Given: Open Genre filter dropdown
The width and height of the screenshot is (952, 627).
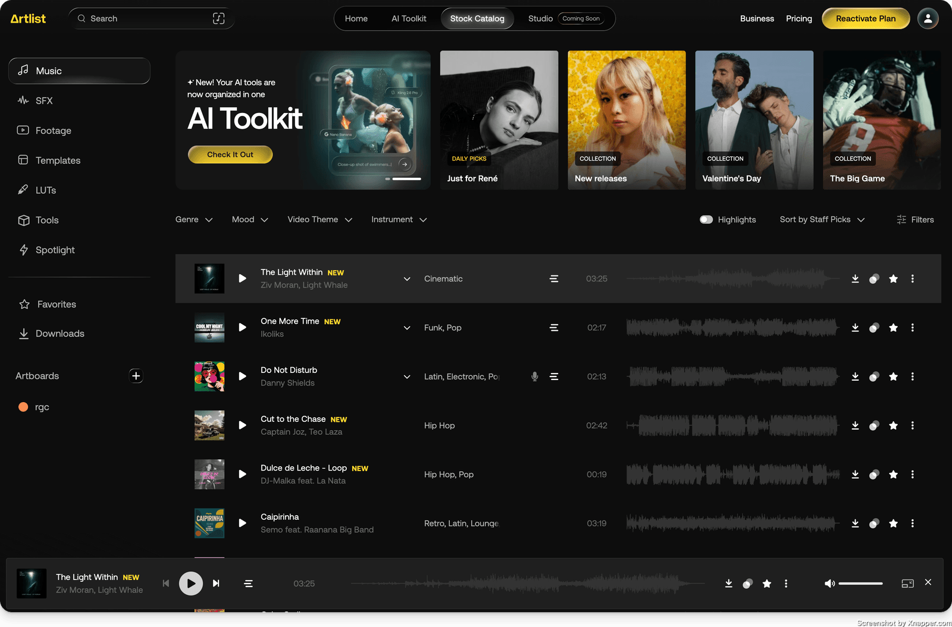Looking at the screenshot, I should click(194, 220).
